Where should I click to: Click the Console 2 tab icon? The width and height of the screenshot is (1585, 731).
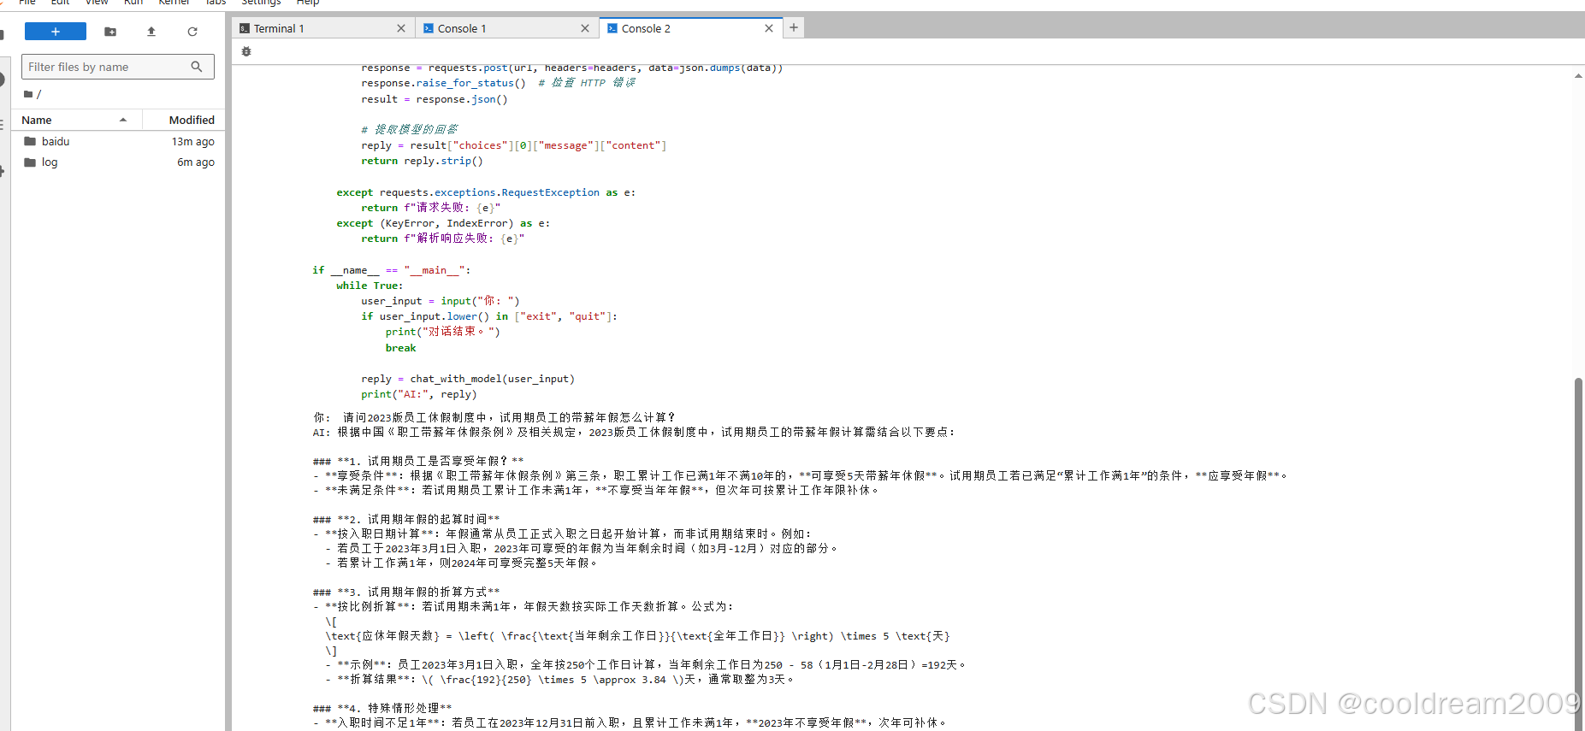[612, 28]
